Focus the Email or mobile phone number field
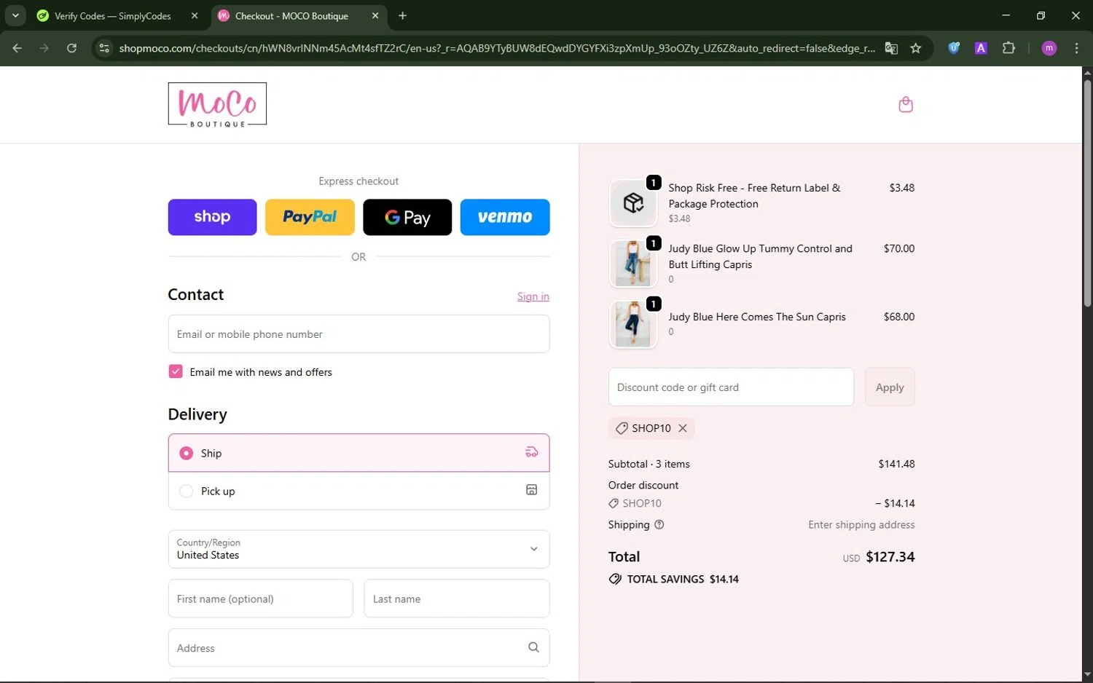 tap(359, 334)
